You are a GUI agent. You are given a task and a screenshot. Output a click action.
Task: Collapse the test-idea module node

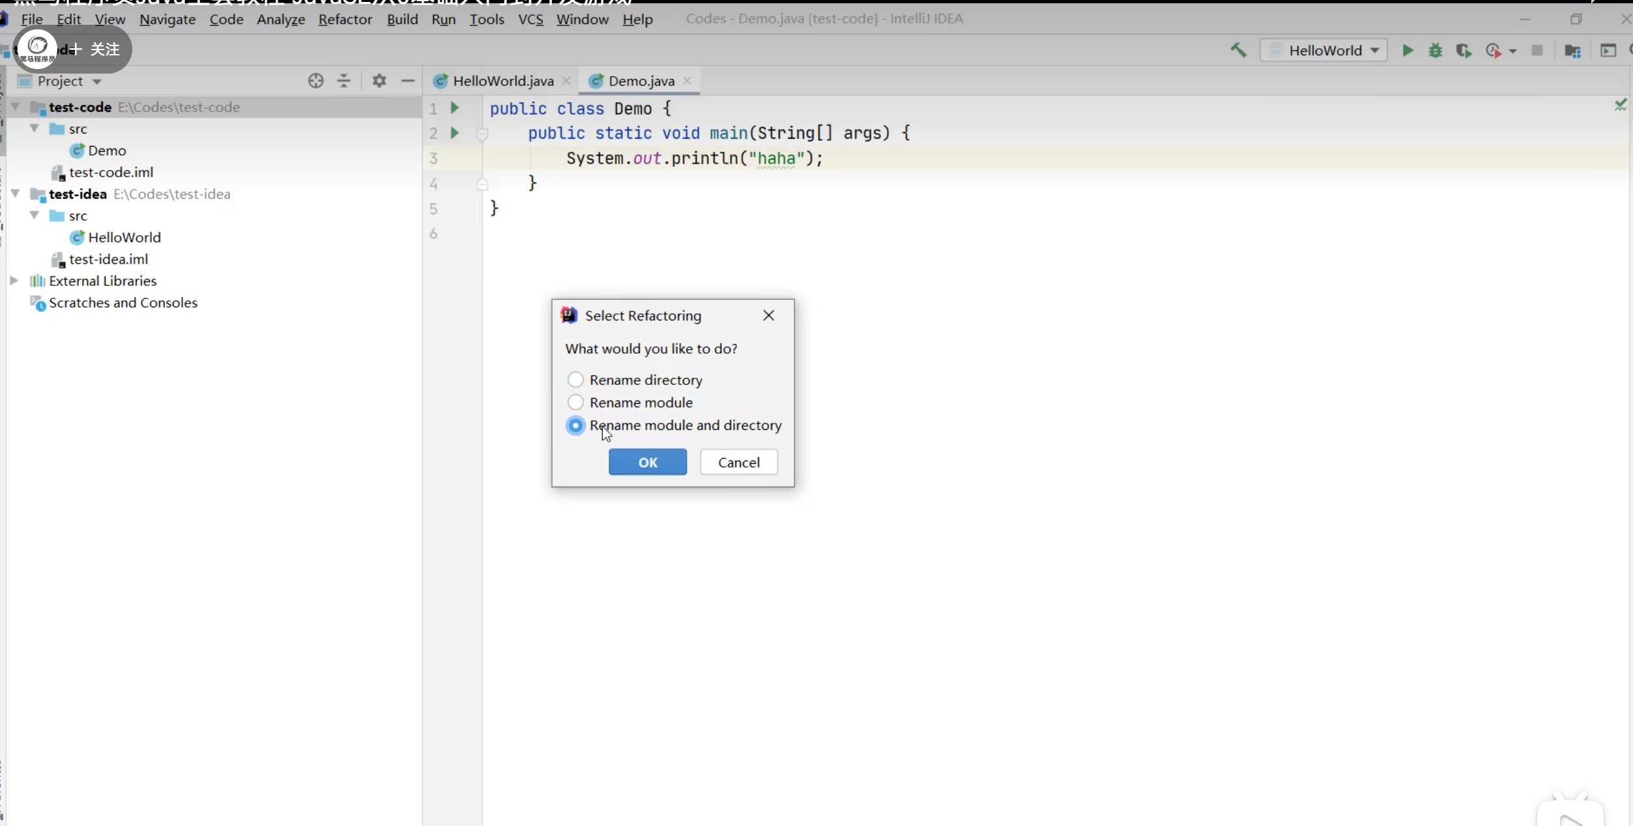point(15,193)
